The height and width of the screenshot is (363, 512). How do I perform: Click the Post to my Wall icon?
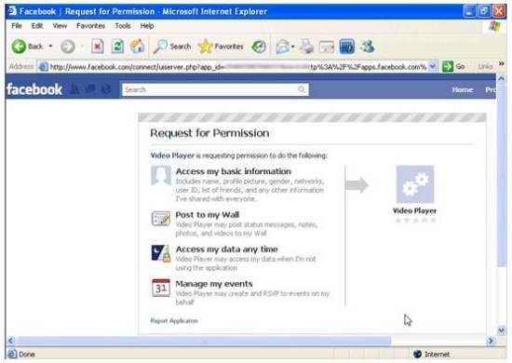[161, 219]
